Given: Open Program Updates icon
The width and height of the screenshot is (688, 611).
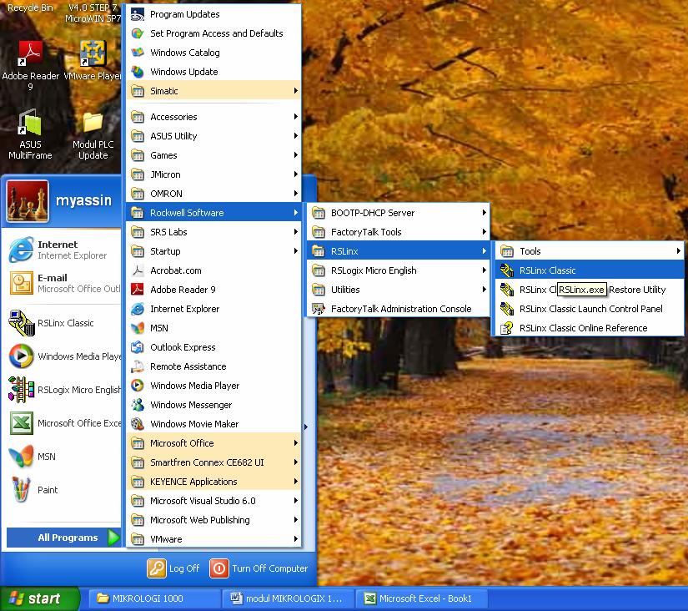Looking at the screenshot, I should [138, 14].
